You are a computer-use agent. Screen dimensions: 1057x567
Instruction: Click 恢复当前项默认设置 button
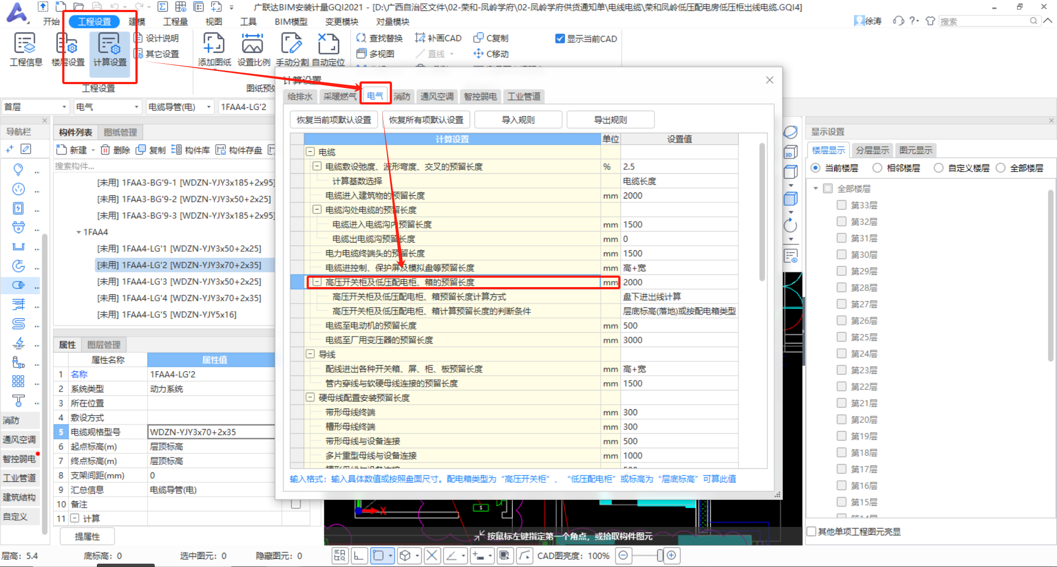[x=334, y=119]
